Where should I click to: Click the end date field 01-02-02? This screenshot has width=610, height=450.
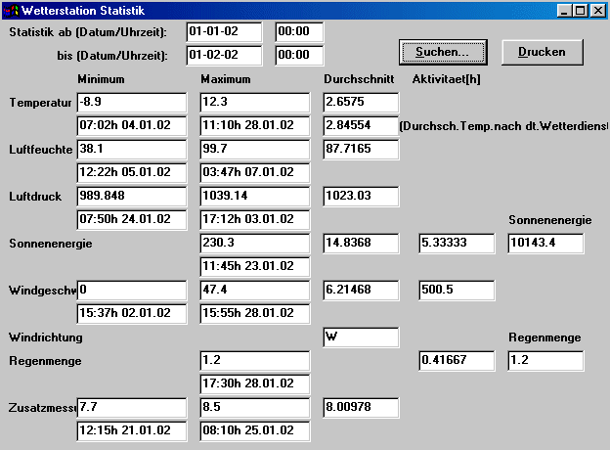[x=225, y=56]
